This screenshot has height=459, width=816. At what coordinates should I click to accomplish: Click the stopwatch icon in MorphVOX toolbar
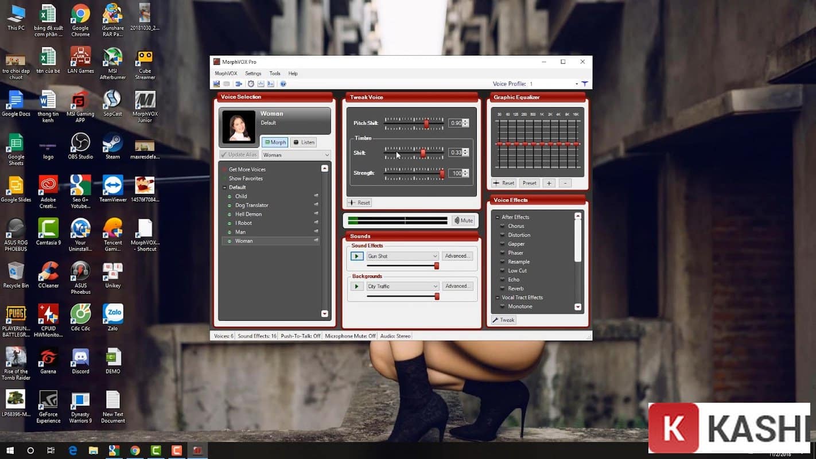pos(251,84)
